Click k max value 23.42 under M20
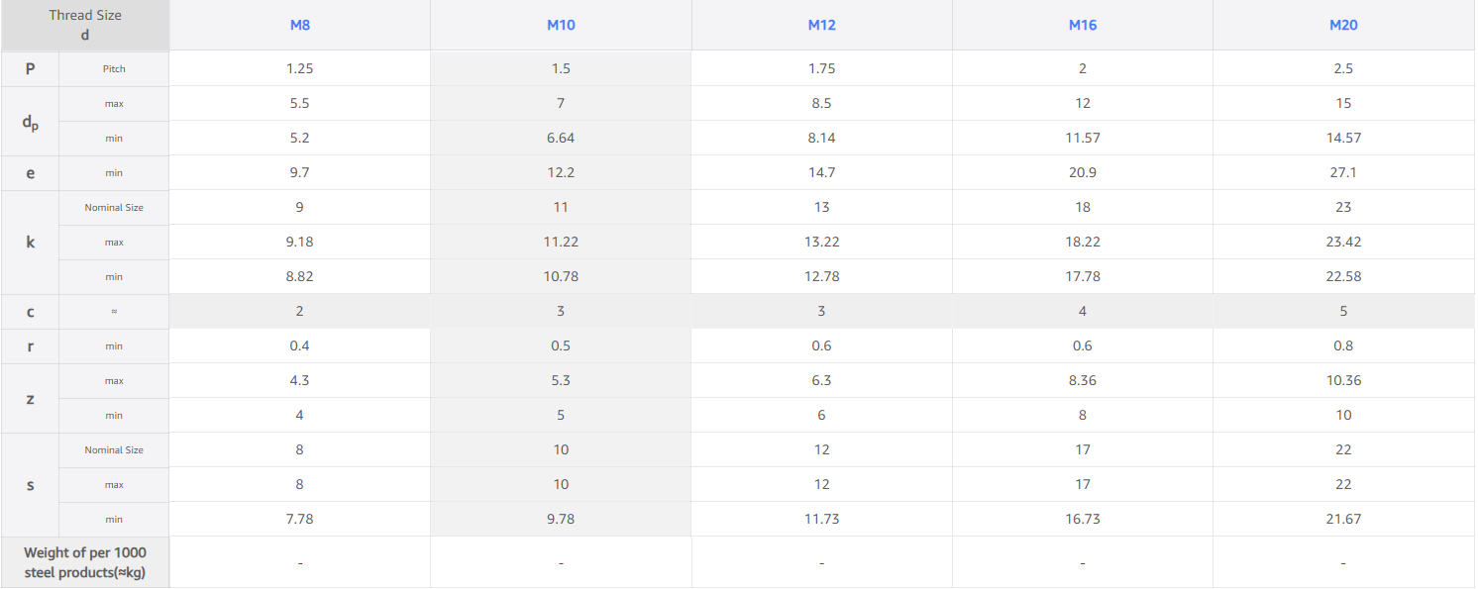Image resolution: width=1478 pixels, height=589 pixels. pos(1343,242)
